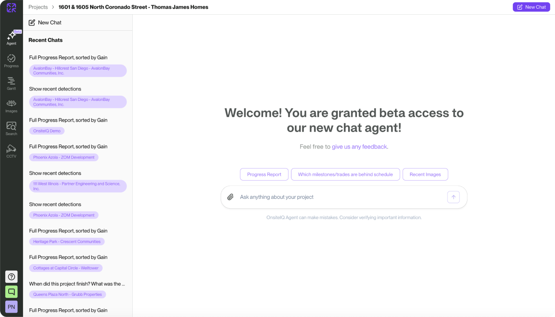The image size is (555, 317).
Task: Click the OnsiteIQ Demo project tag
Action: (x=47, y=131)
